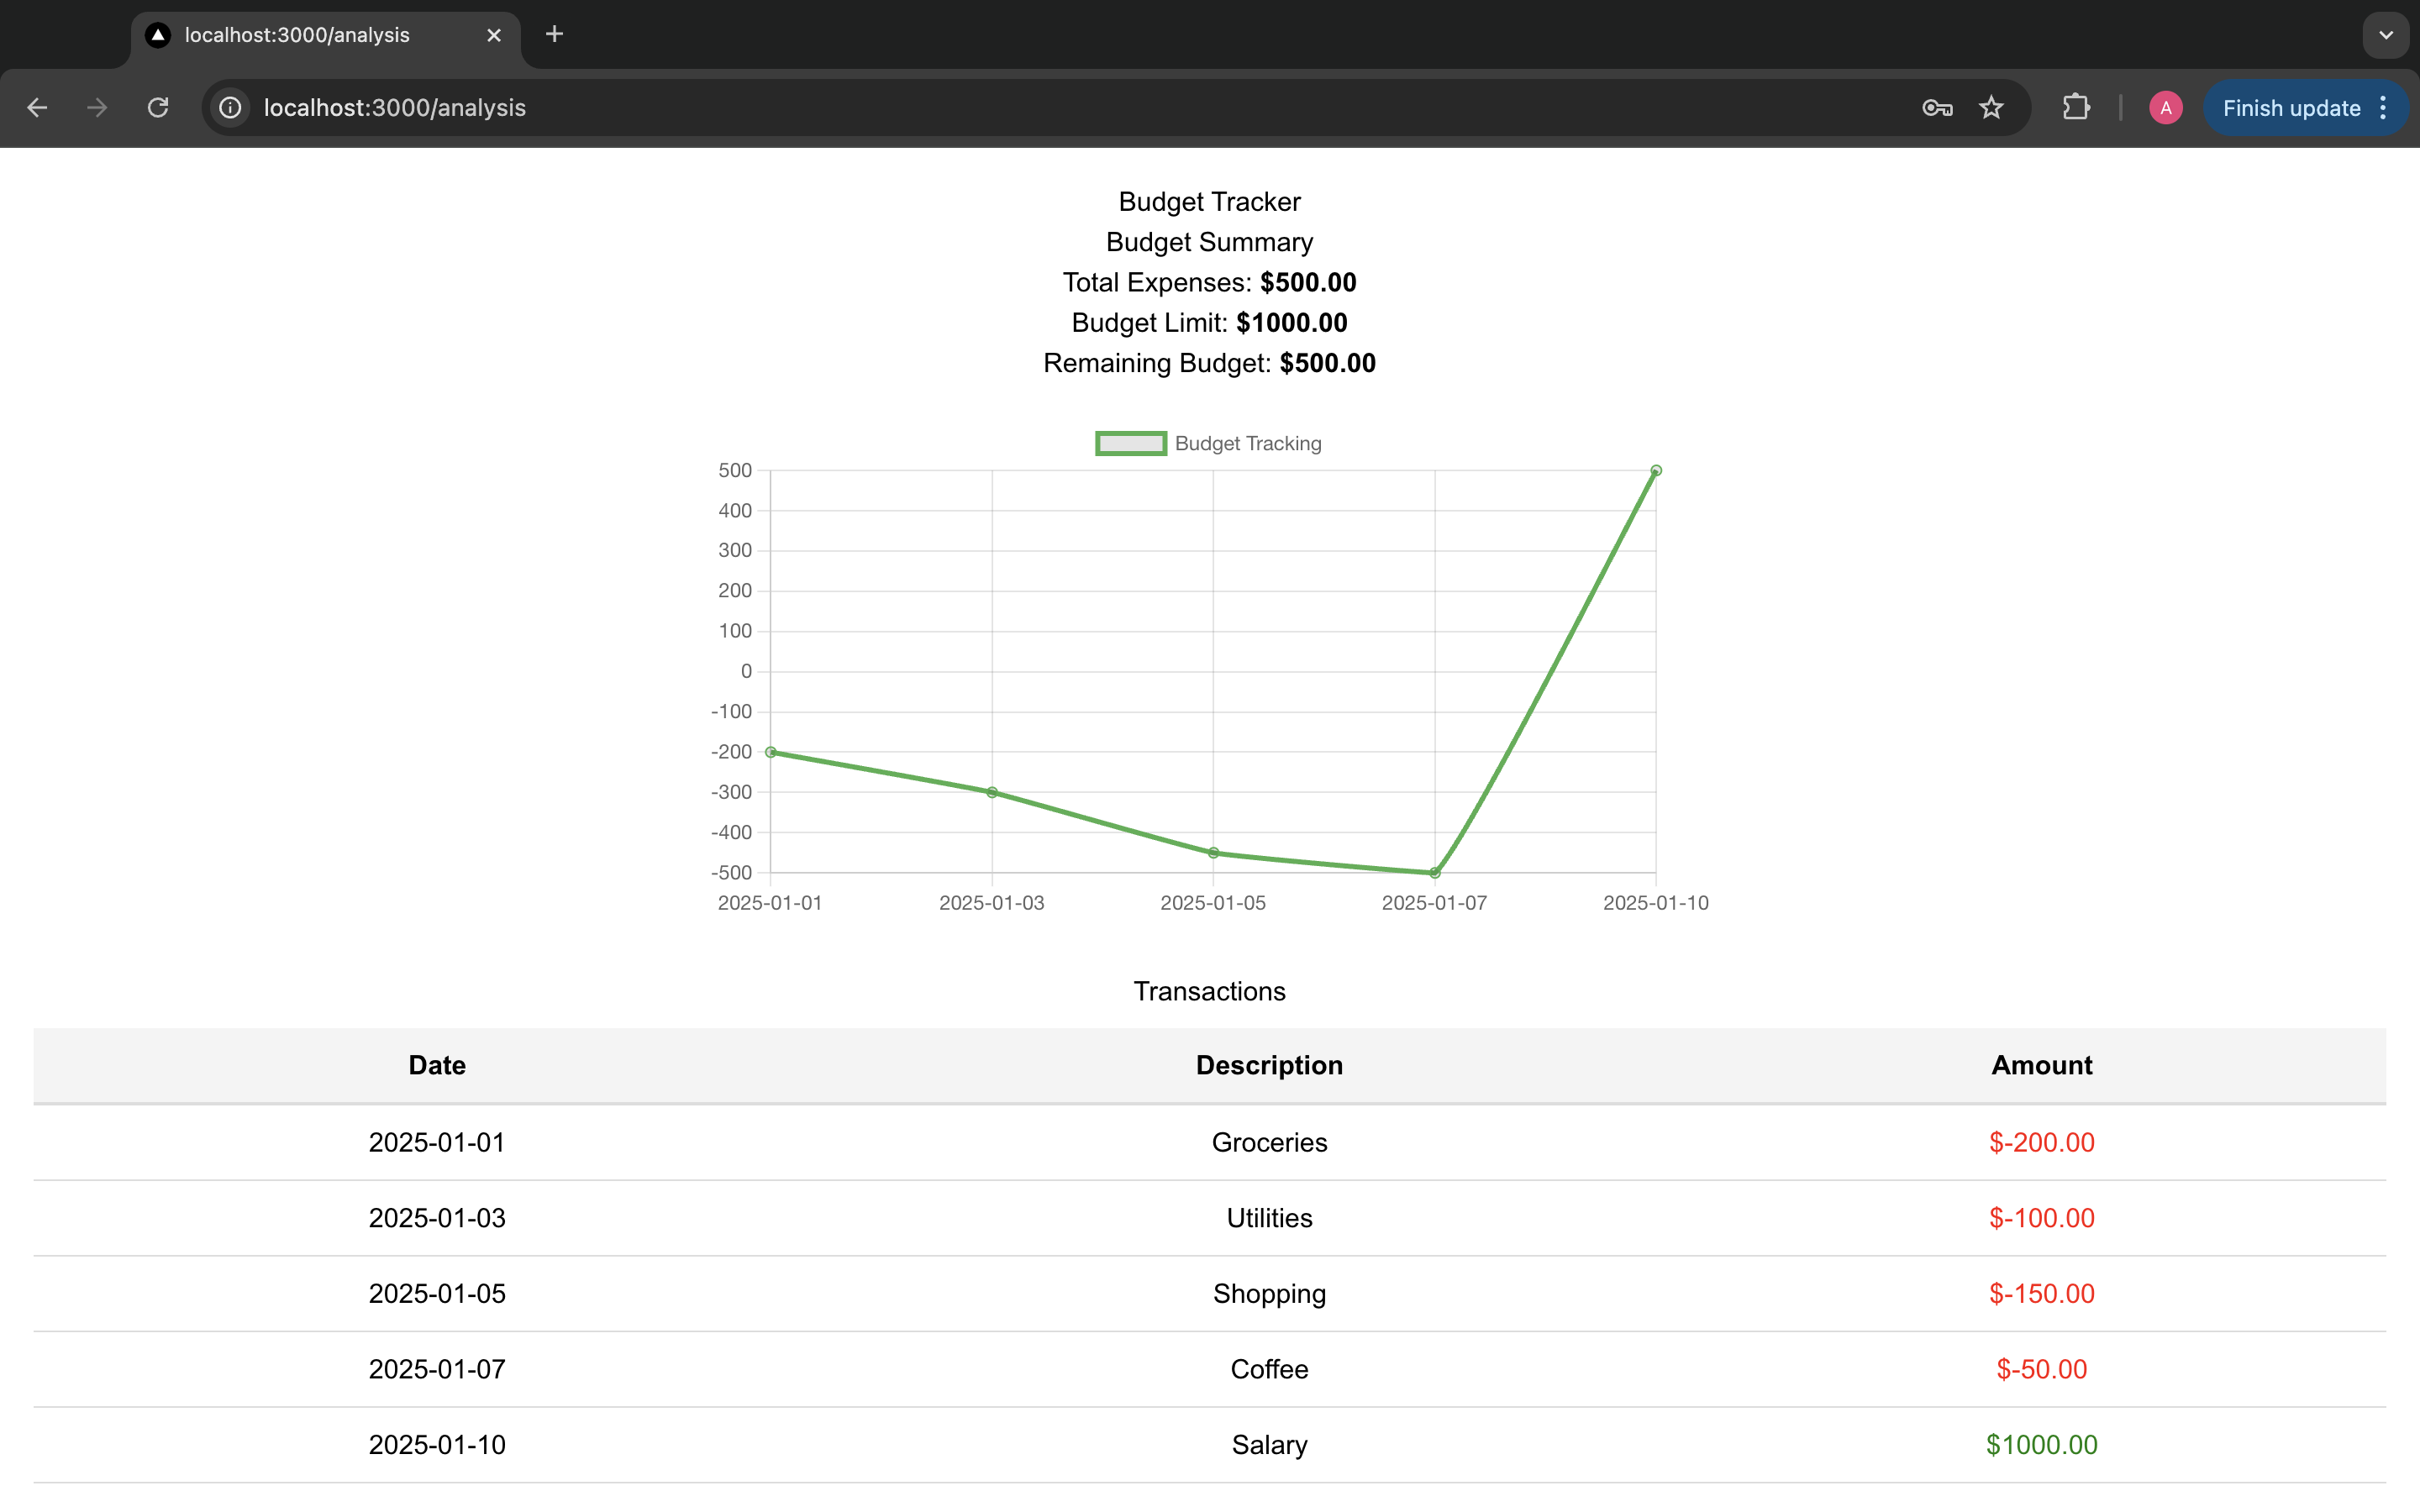Image resolution: width=2420 pixels, height=1512 pixels.
Task: Click the Finish update button
Action: 2290,108
